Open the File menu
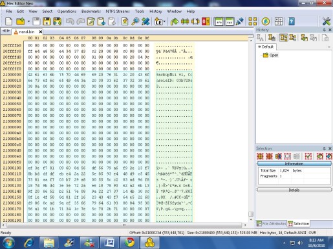 (x=9, y=11)
